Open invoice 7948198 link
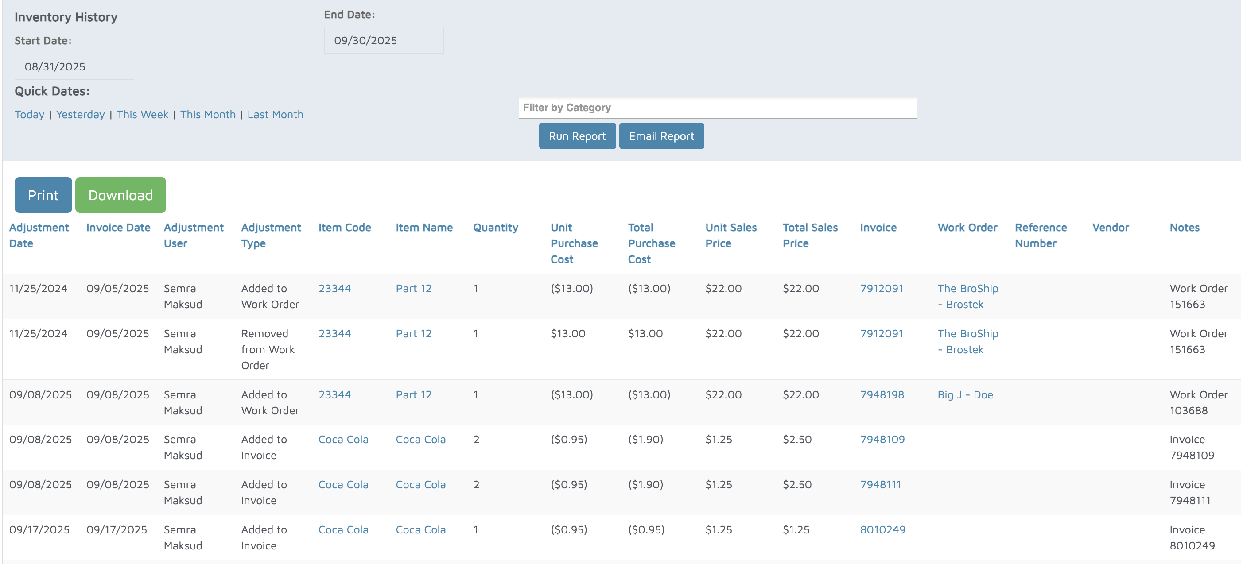Viewport: 1243px width, 564px height. click(x=882, y=394)
